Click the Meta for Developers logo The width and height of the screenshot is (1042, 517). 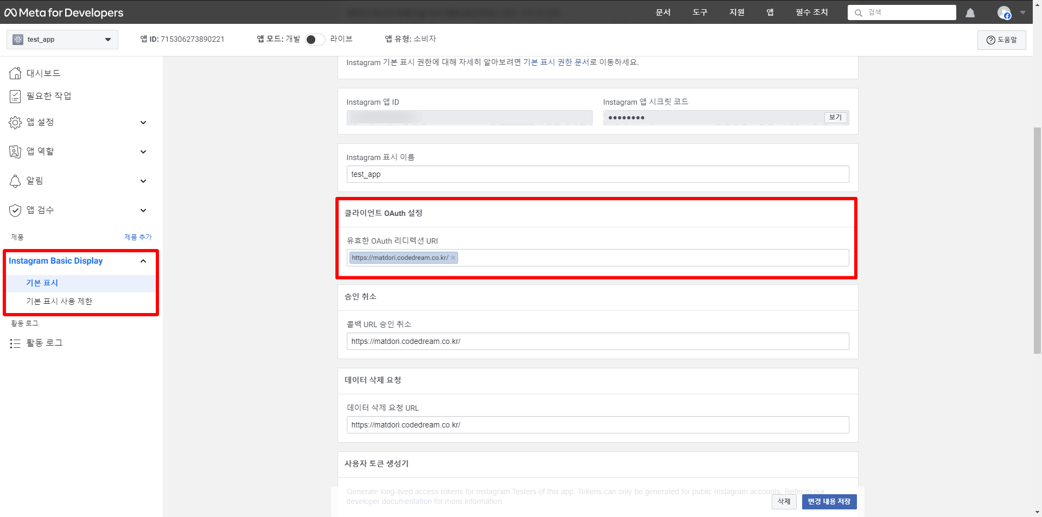tap(64, 12)
